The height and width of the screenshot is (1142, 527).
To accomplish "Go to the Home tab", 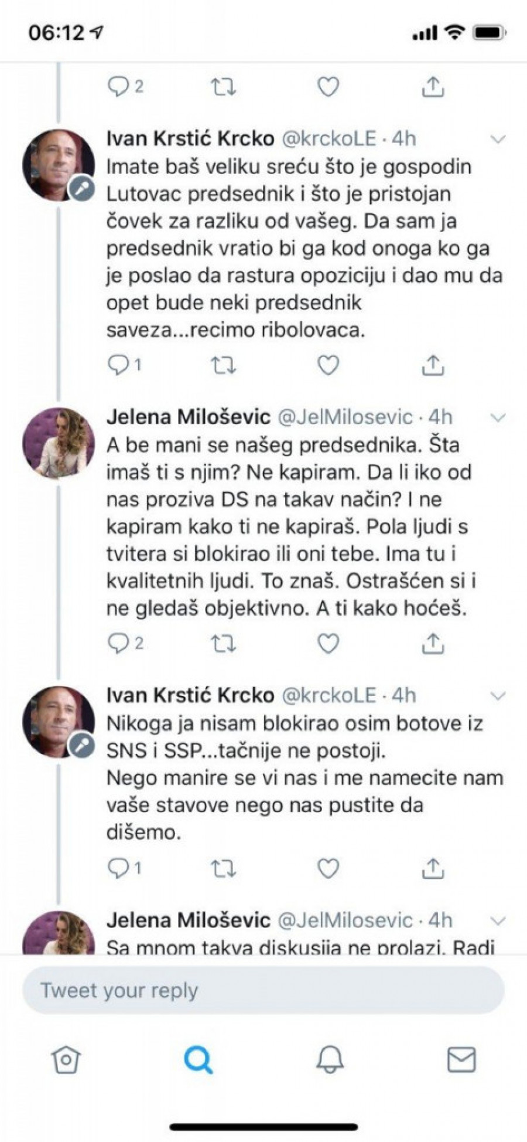I will point(66,1060).
